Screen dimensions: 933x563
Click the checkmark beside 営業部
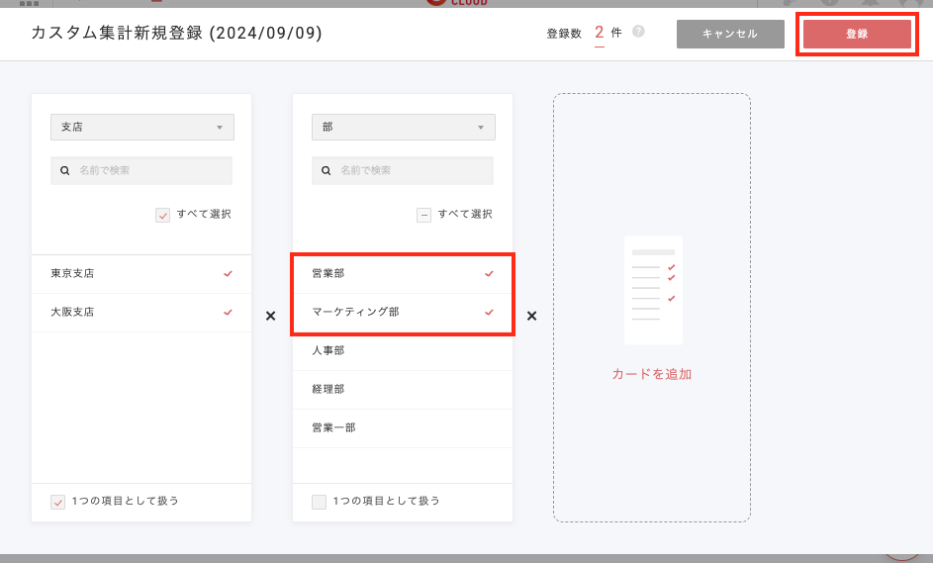(489, 273)
